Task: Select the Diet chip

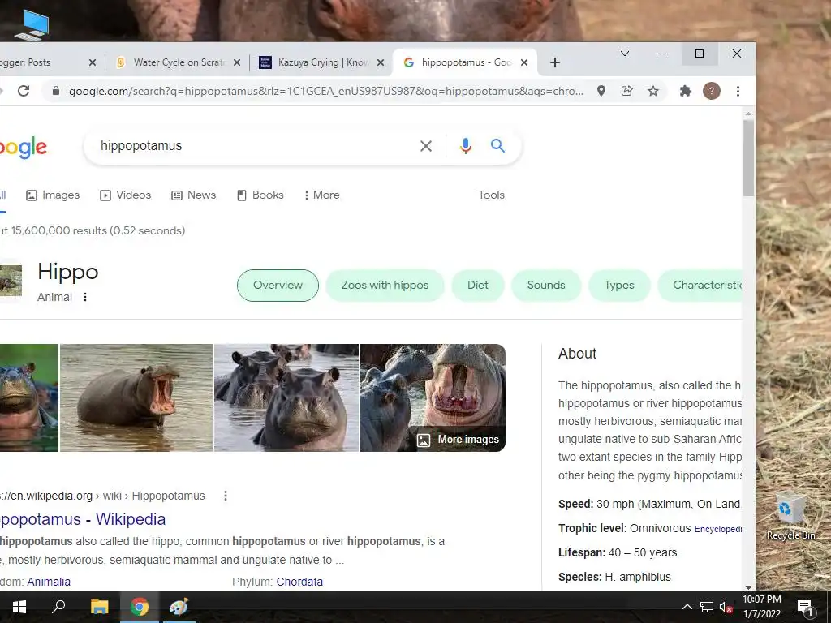Action: (477, 285)
